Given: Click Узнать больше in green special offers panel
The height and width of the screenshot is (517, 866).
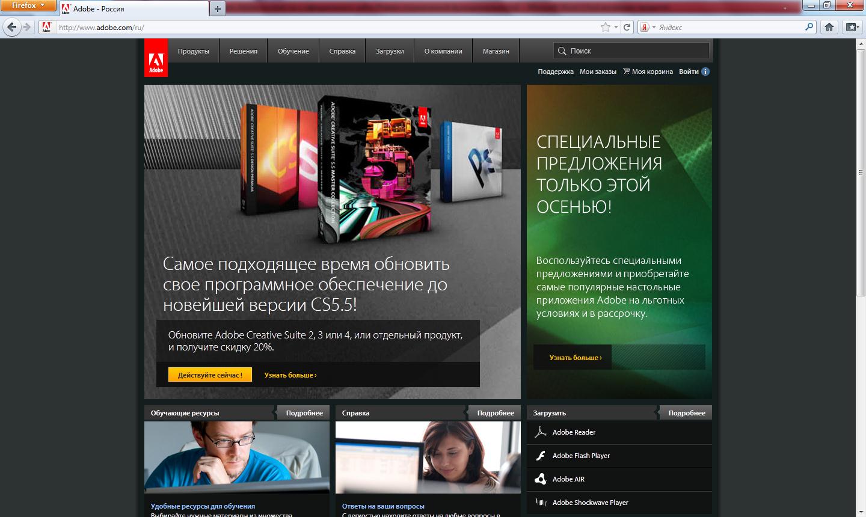Looking at the screenshot, I should (576, 358).
